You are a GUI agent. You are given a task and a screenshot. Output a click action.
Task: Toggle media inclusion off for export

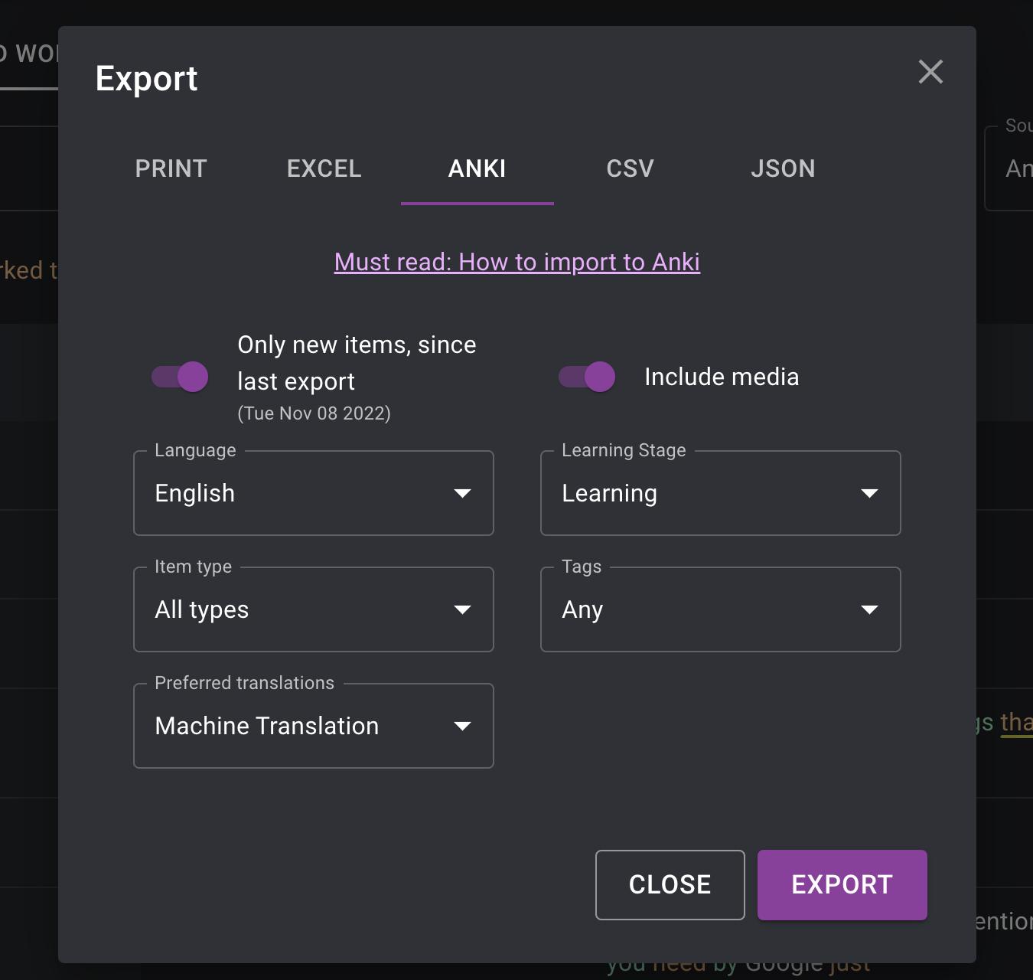586,377
